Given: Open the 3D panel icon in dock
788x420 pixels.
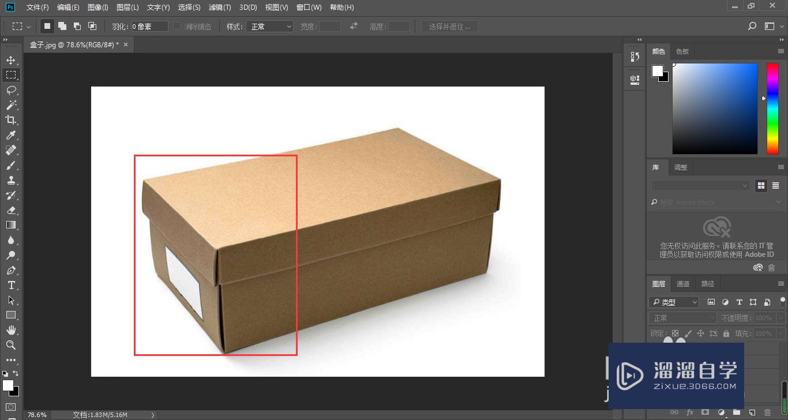Looking at the screenshot, I should click(635, 79).
